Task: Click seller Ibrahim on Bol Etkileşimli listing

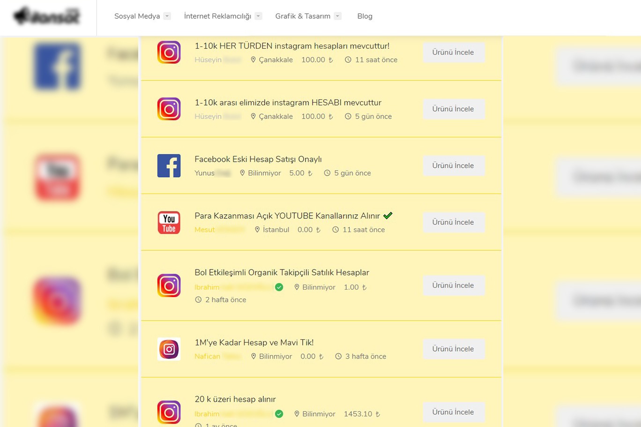Action: point(233,287)
